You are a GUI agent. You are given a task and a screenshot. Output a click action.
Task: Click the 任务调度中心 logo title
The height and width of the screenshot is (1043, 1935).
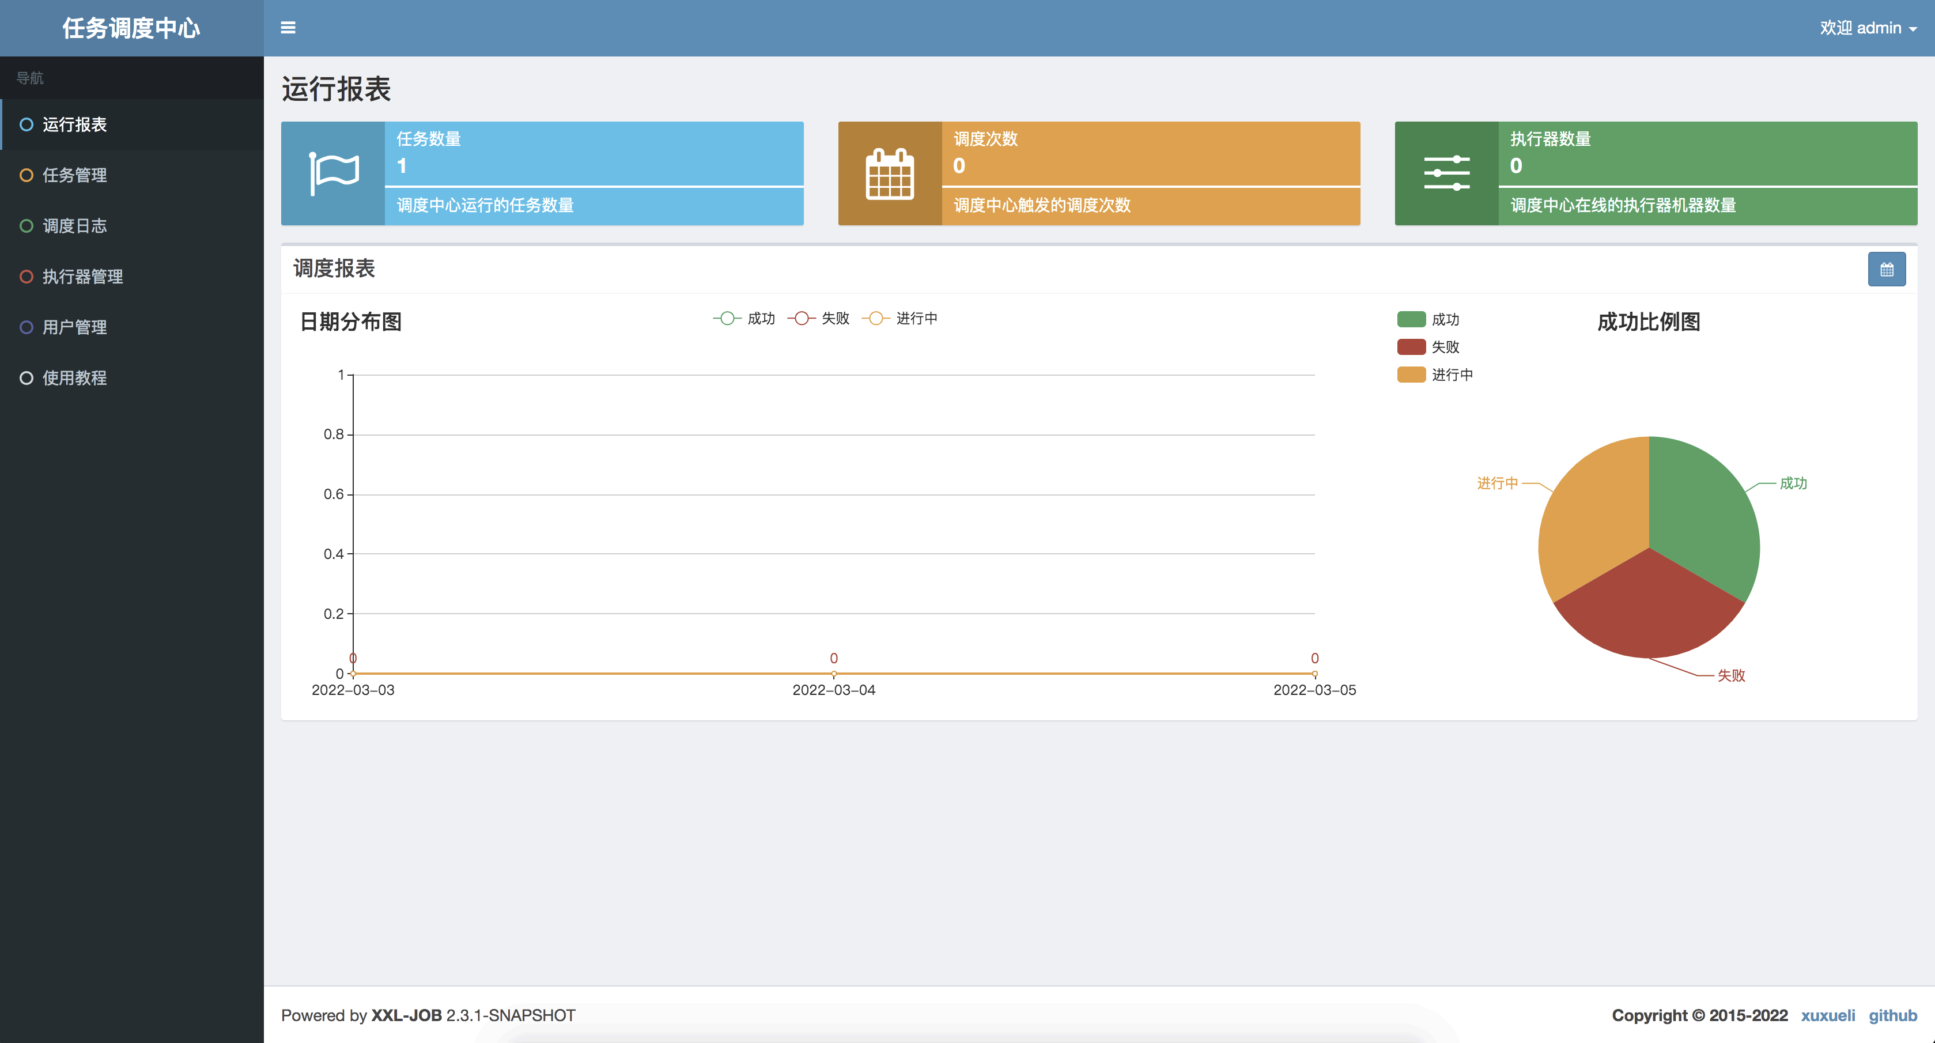click(x=131, y=28)
